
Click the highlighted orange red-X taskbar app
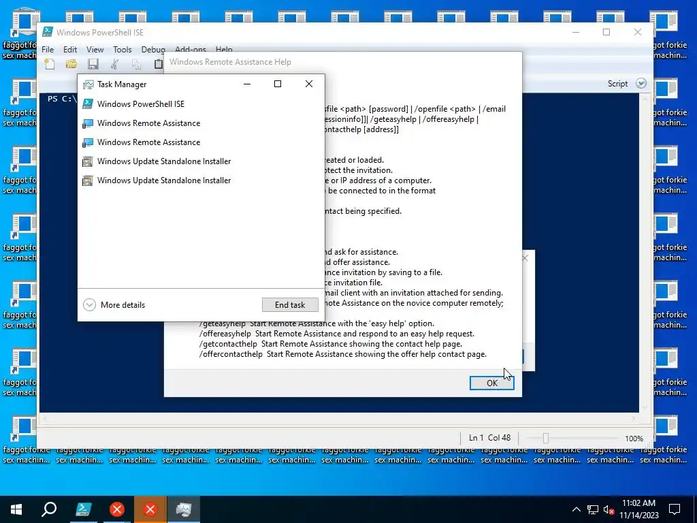(150, 509)
